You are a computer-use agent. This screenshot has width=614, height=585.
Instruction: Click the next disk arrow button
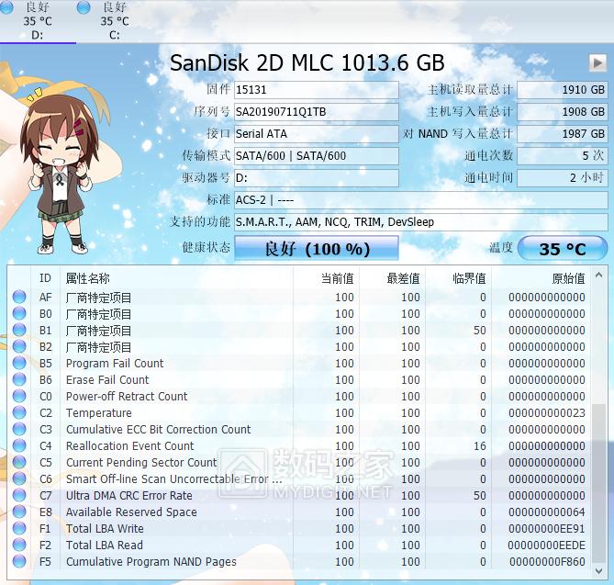coord(597,62)
